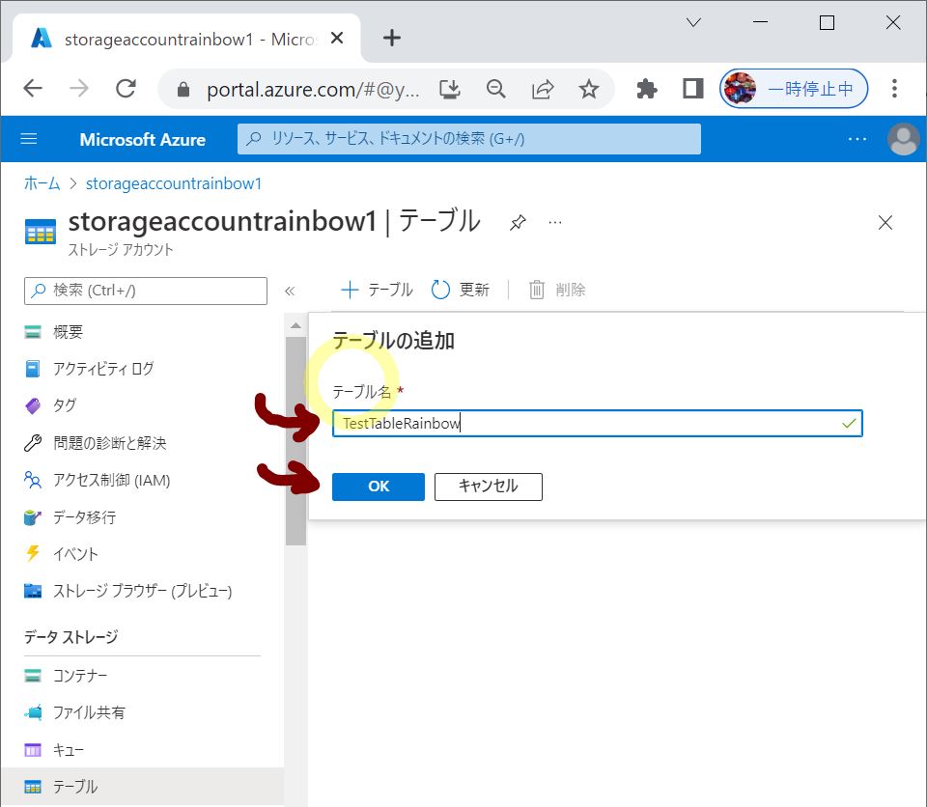
Task: Click the storageaccountrainbow1 breadcrumb link
Action: (174, 183)
